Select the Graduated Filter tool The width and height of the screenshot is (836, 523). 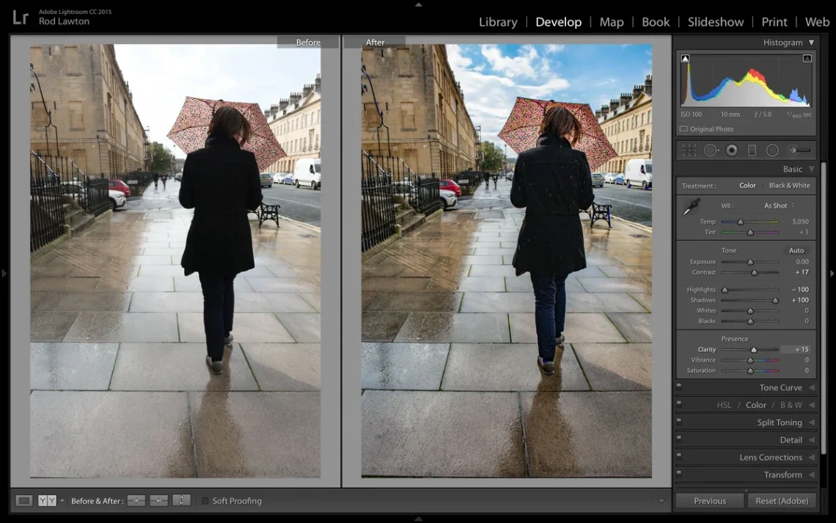click(752, 151)
